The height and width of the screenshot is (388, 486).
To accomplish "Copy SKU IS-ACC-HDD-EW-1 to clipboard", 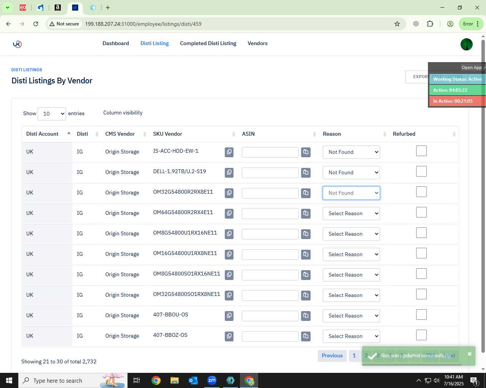I will pos(229,152).
